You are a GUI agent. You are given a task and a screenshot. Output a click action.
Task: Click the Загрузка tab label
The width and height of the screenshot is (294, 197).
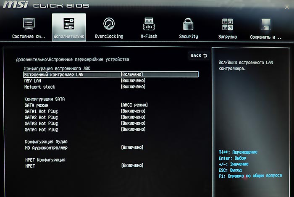(228, 37)
